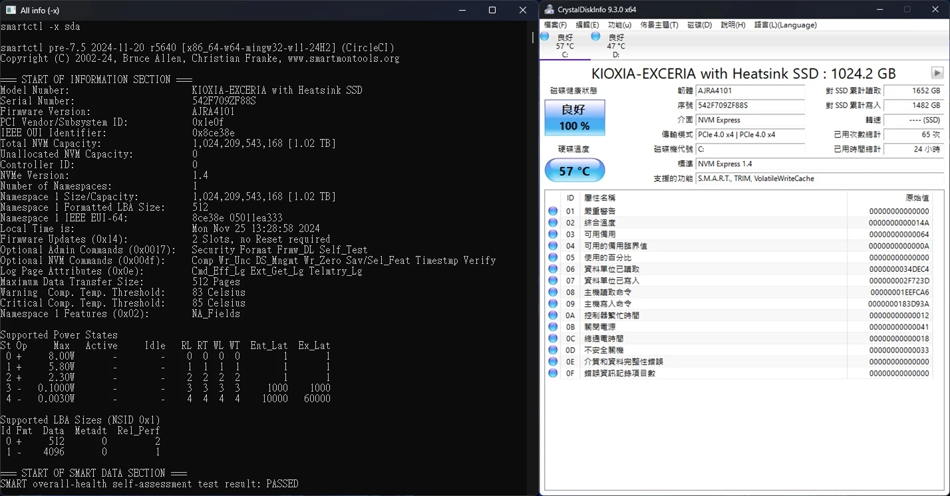The height and width of the screenshot is (496, 950).
Task: Click the total host writes value 1482 GB
Action: click(x=914, y=106)
